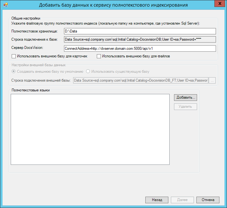Click the 'Добавить...' language button
Image resolution: width=227 pixels, height=208 pixels.
coord(185,97)
